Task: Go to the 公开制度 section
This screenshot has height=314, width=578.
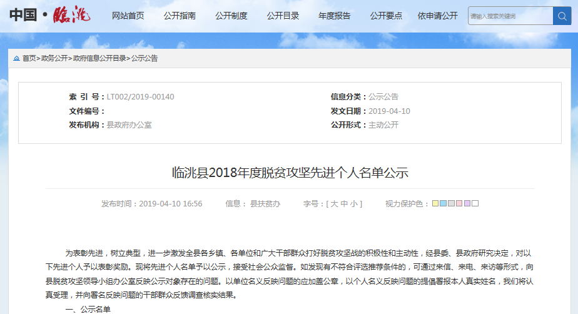Action: (231, 16)
